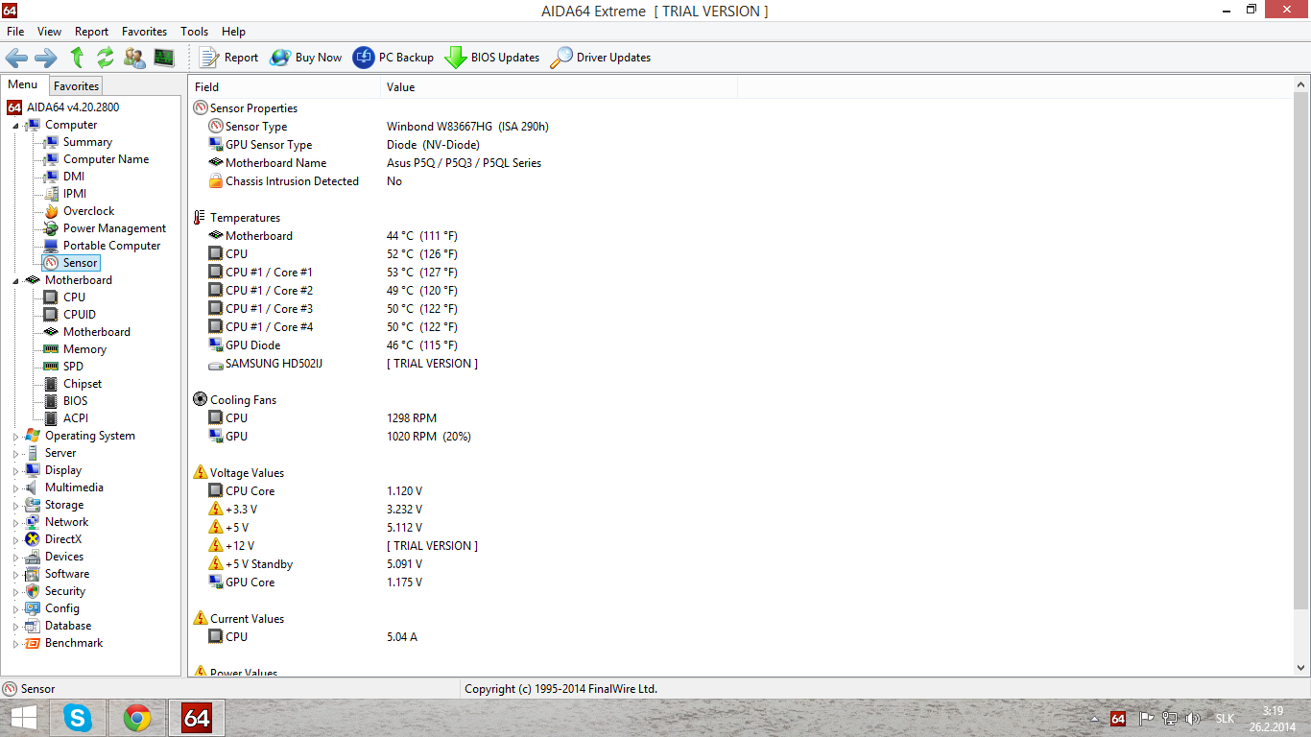Screen dimensions: 1311x737
Task: Open the volume icon in system tray
Action: point(1193,719)
